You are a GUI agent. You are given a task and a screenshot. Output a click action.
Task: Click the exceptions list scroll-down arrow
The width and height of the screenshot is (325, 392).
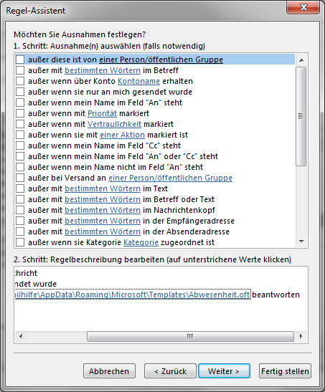301,242
